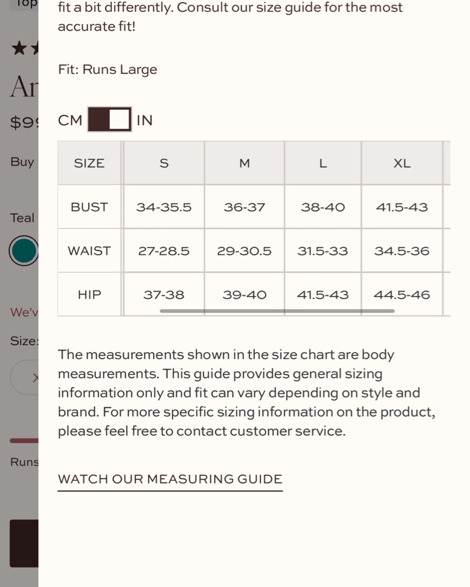
Task: Select the size pill behind the overlay
Action: point(25,377)
